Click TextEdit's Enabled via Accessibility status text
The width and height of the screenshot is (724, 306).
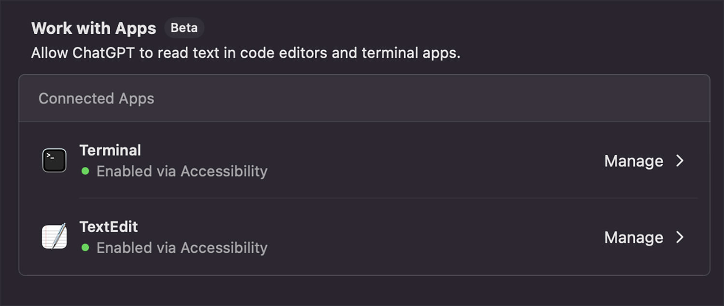pos(182,248)
